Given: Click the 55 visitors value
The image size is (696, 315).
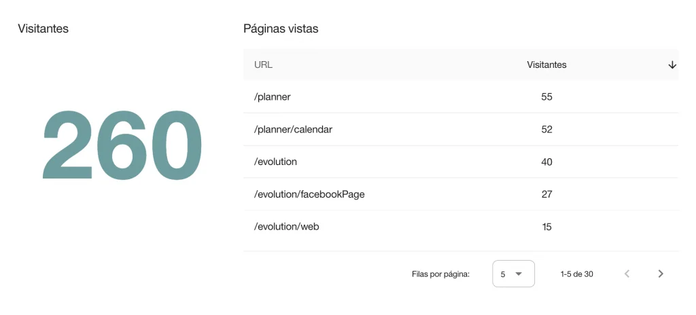Looking at the screenshot, I should (546, 96).
